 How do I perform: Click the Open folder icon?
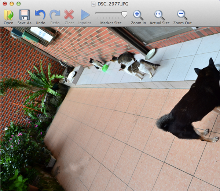8,15
